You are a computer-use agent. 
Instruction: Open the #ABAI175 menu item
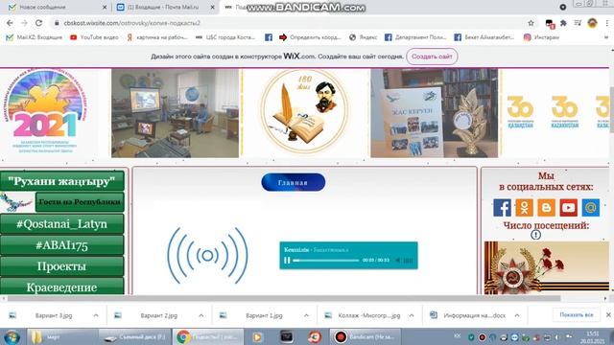[x=61, y=245]
